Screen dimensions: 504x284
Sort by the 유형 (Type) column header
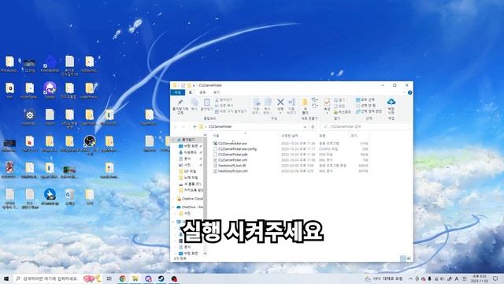tap(322, 136)
